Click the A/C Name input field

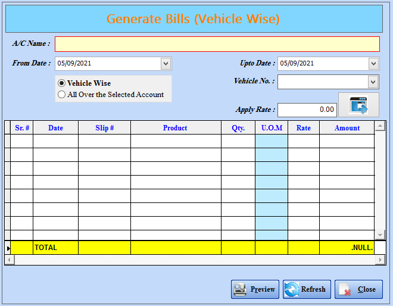pos(217,44)
